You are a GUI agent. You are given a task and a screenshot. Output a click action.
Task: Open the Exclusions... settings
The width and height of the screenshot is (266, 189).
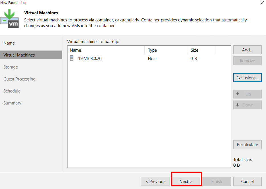[247, 78]
